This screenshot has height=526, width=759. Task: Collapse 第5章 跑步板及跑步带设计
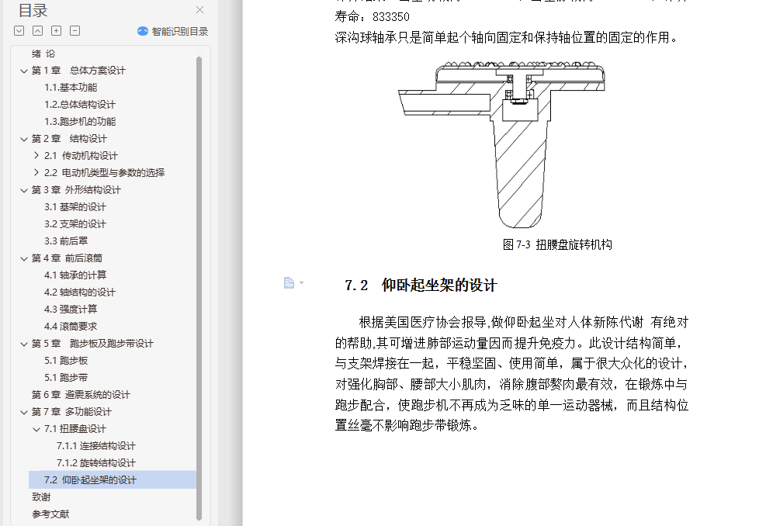pyautogui.click(x=24, y=344)
